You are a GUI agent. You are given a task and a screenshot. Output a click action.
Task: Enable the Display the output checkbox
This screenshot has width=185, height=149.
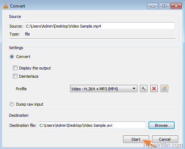click(x=15, y=68)
